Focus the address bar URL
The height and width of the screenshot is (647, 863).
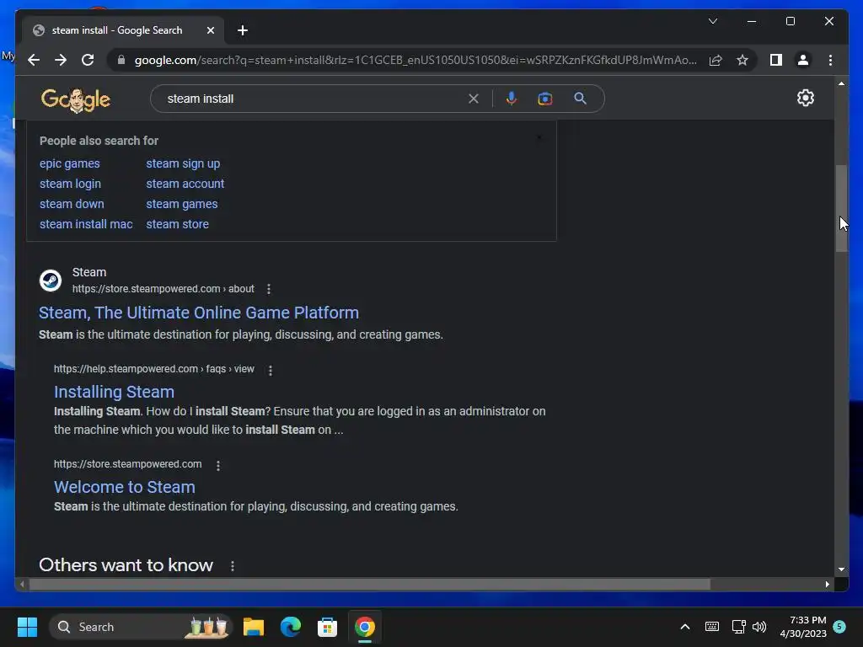pos(415,60)
